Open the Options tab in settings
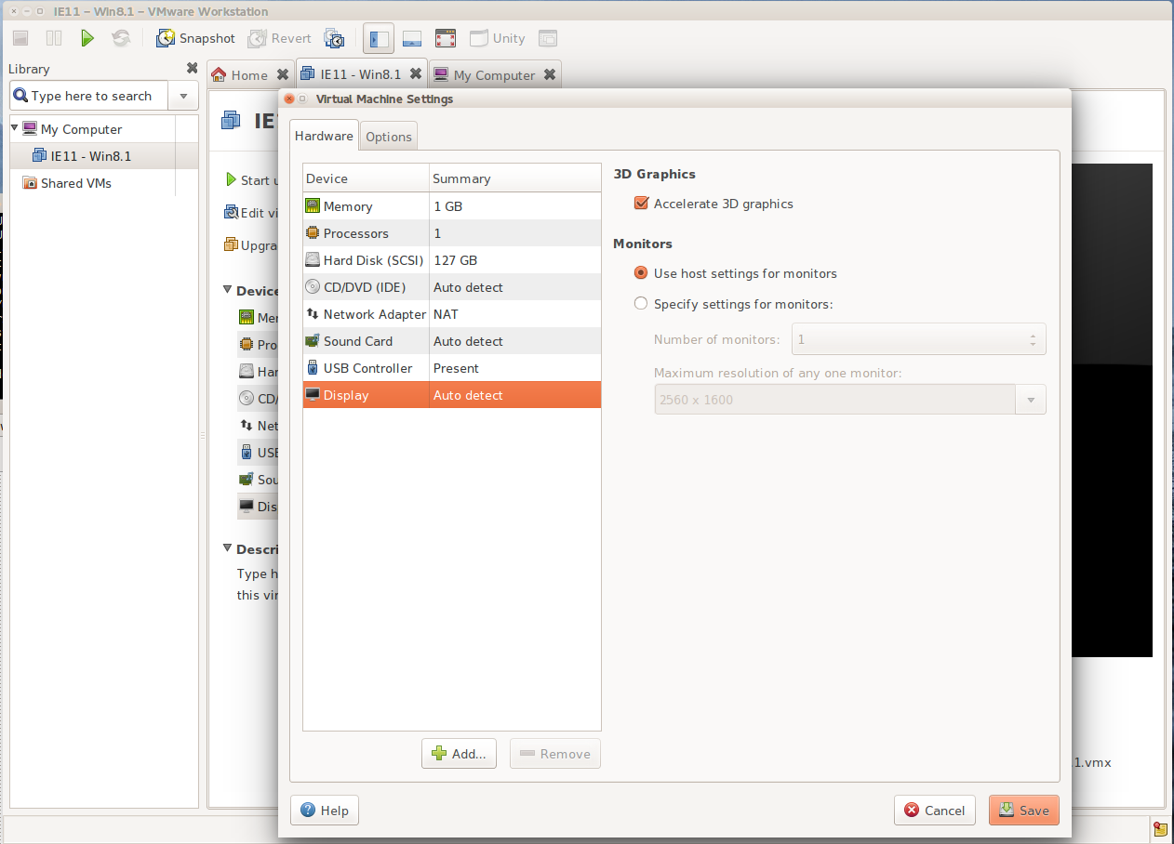 (x=389, y=137)
